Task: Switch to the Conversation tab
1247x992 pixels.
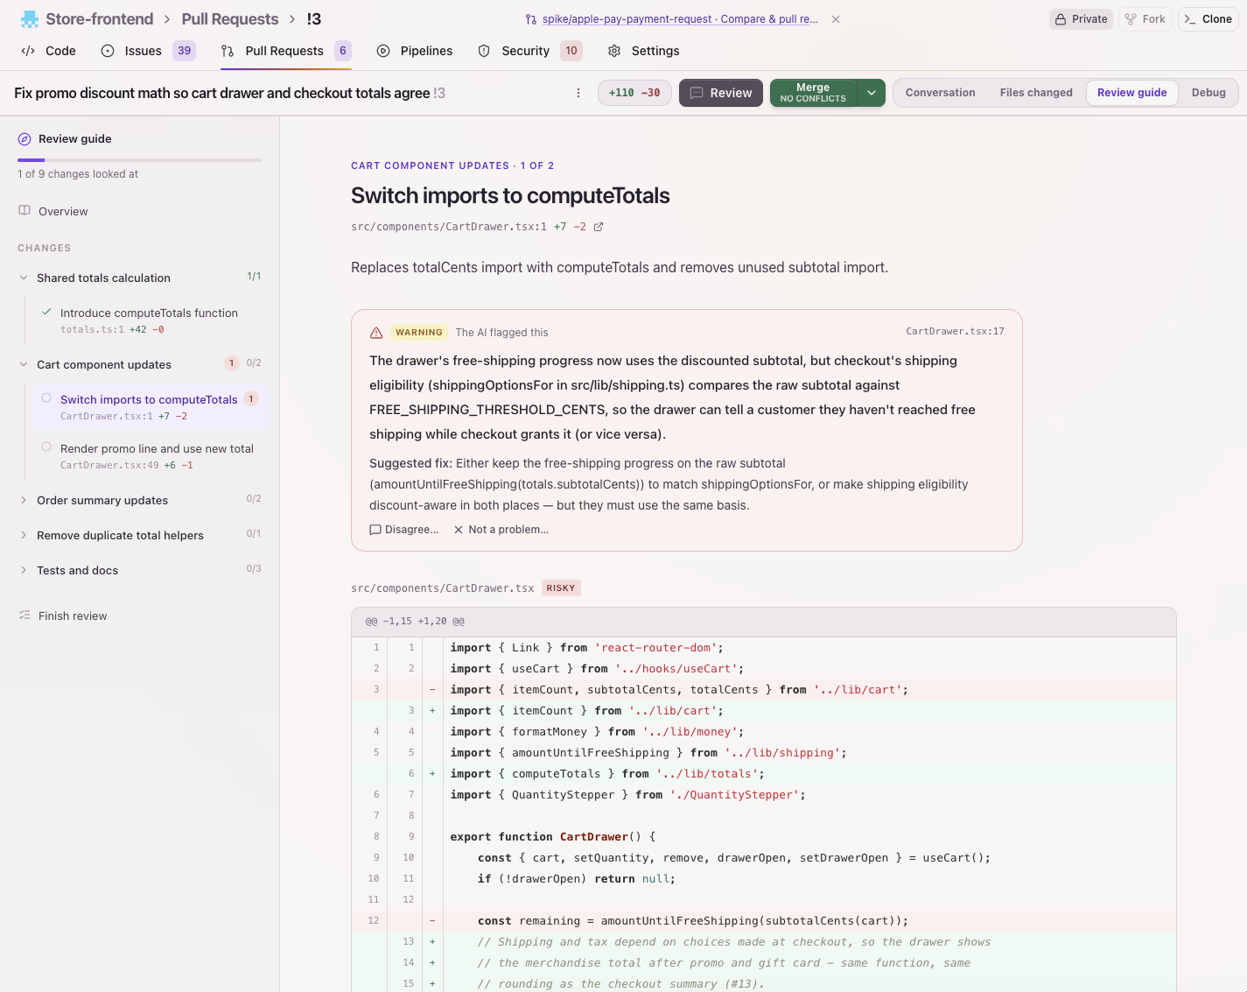Action: [x=940, y=93]
